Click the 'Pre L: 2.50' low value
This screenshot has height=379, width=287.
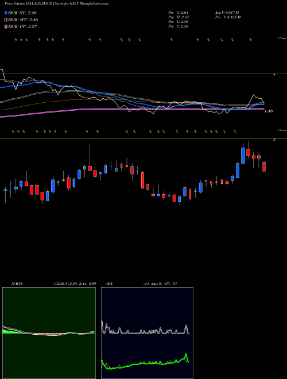coord(179,22)
